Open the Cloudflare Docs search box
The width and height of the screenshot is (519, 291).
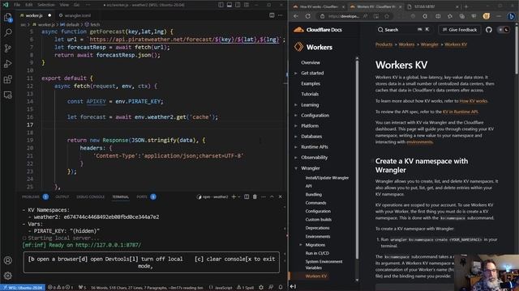pyautogui.click(x=403, y=30)
